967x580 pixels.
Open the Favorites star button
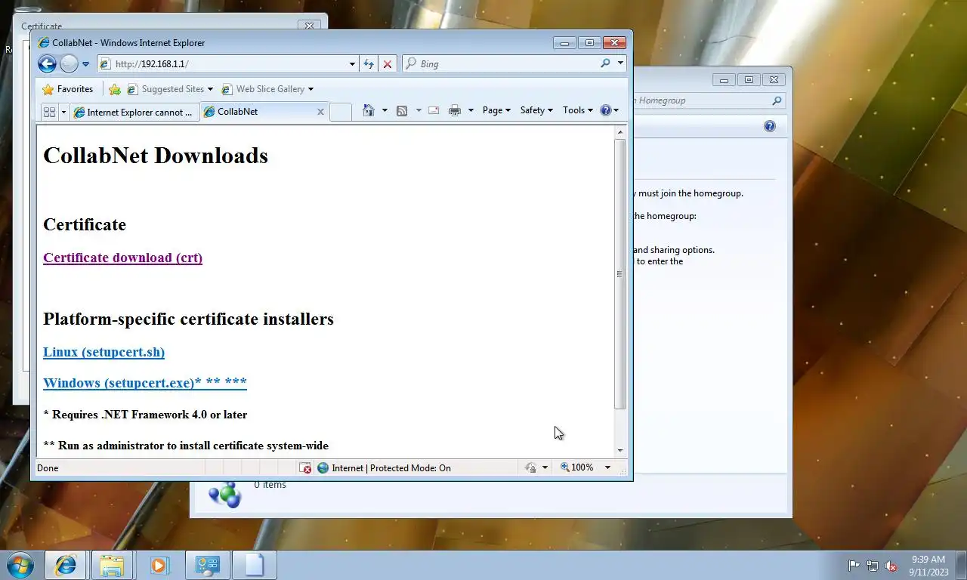click(68, 89)
